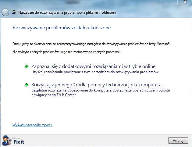Image resolution: width=192 pixels, height=147 pixels.
Task: Open 'Zapoznaj się z dodatkowymi rozwiązaniami w trybie online'
Action: 94,66
